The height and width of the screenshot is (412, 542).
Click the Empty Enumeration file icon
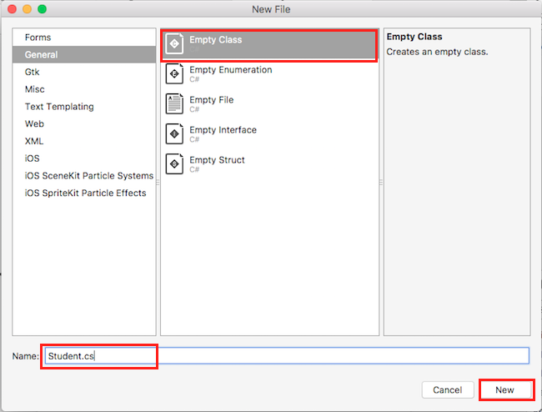pos(174,74)
